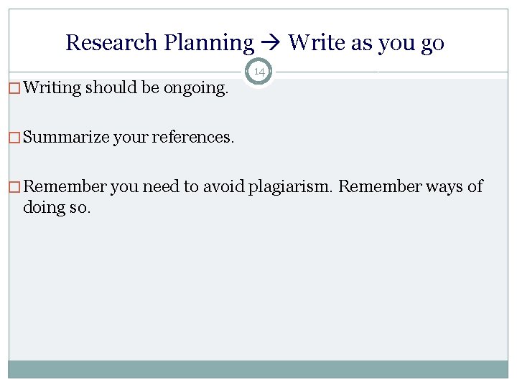The height and width of the screenshot is (387, 517).
Task: Click the square bullet before 'Remember you need'
Action: click(15, 187)
